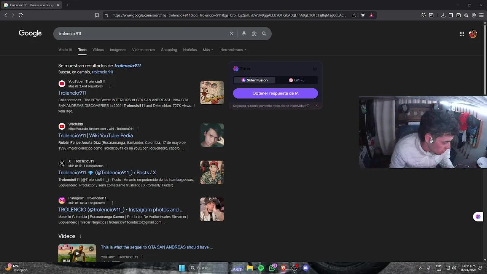The image size is (487, 274).
Task: Select the Videos cortos tab
Action: (x=143, y=49)
